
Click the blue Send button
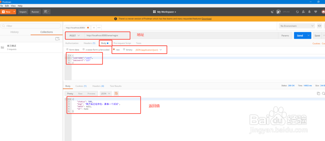300,36
